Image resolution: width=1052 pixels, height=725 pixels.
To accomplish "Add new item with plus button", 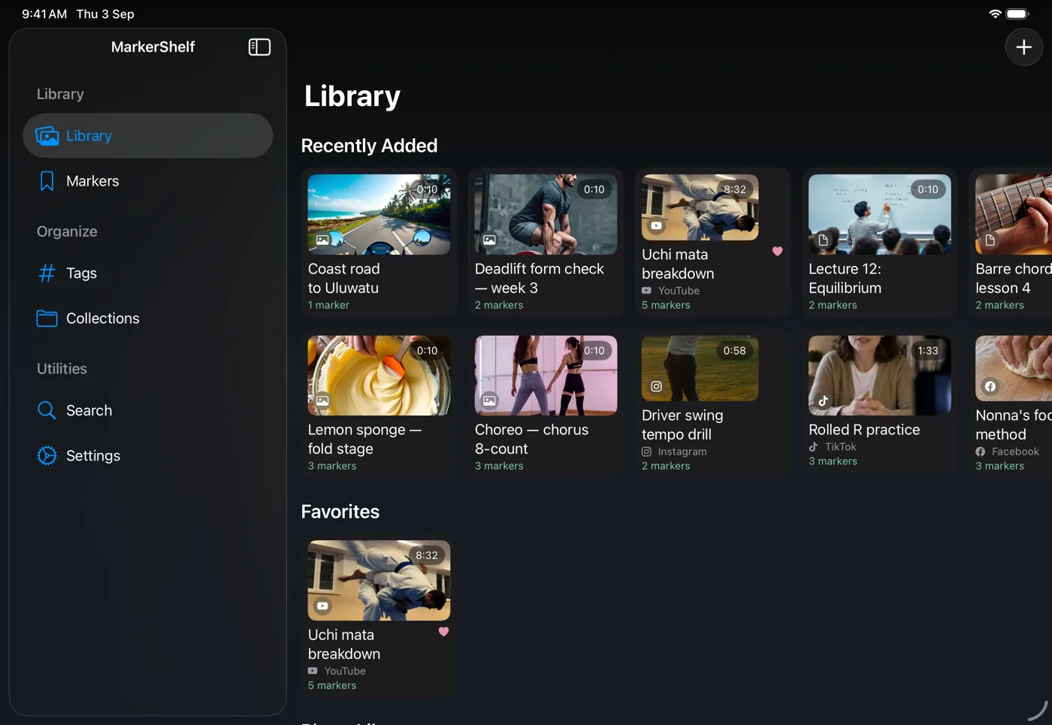I will click(1023, 47).
